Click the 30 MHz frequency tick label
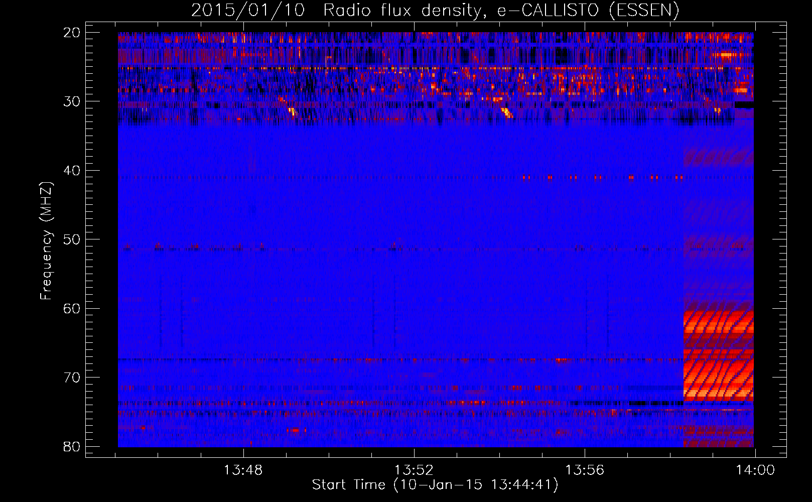Screen dimensions: 812x502 [72, 101]
